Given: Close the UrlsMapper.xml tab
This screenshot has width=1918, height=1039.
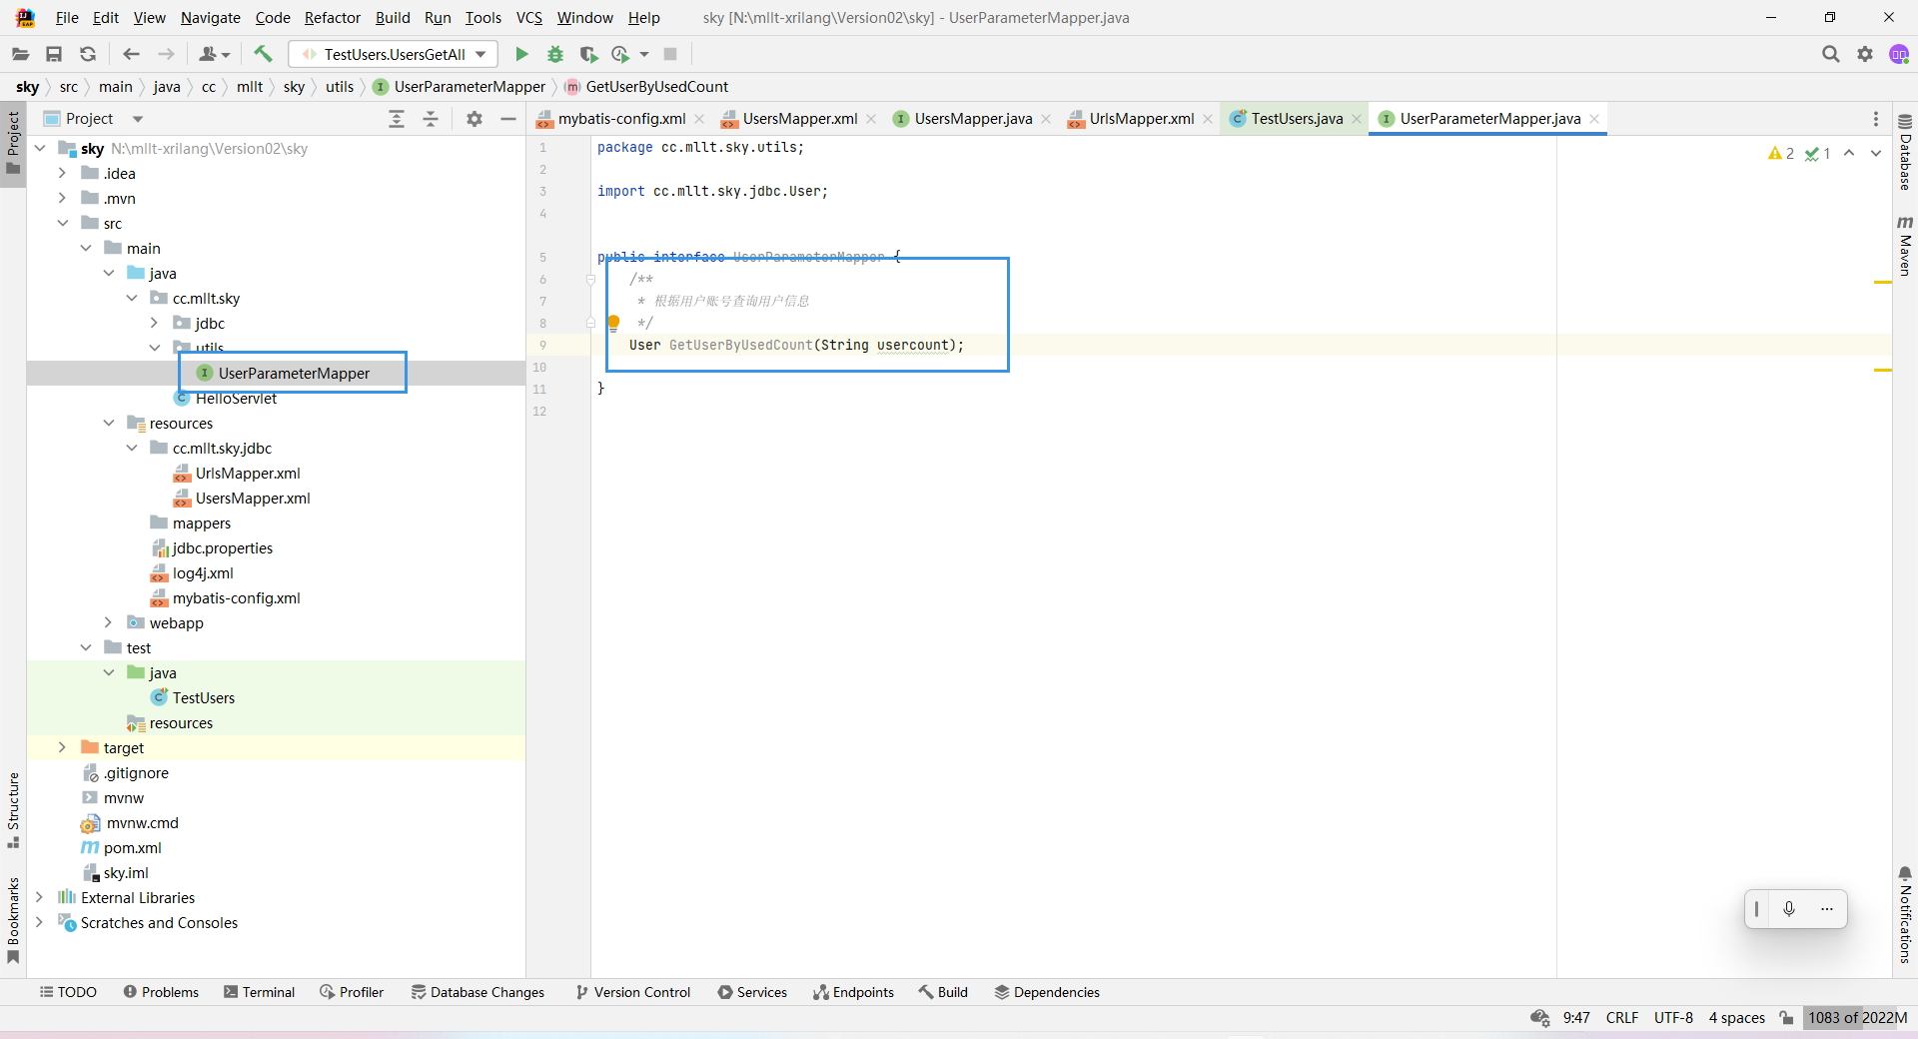Looking at the screenshot, I should point(1208,119).
